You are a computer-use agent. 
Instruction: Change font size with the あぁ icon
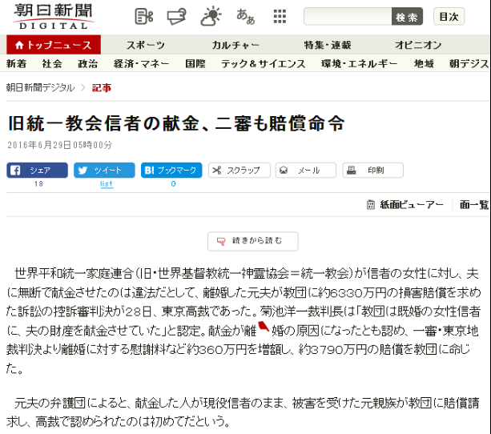pos(246,17)
